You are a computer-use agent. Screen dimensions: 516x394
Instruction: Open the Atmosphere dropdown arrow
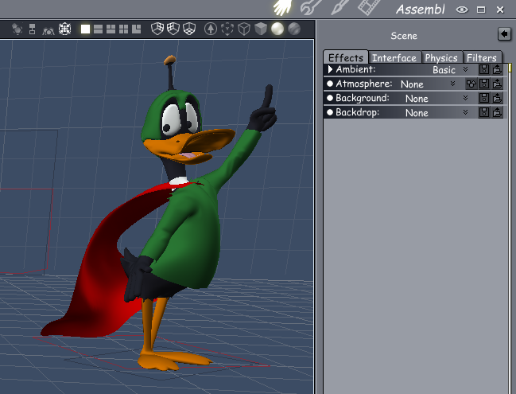(x=453, y=84)
